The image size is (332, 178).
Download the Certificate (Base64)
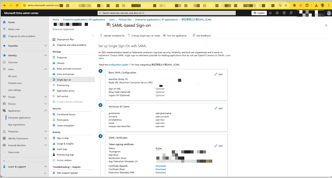click(161, 166)
